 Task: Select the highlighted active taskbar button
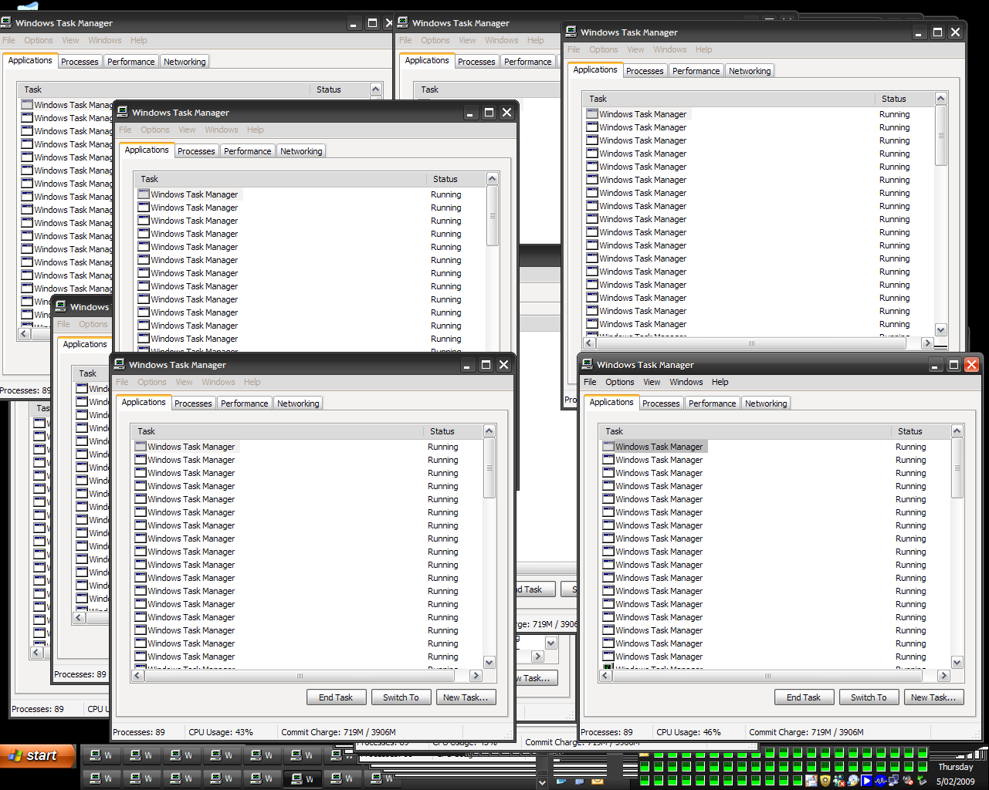coord(302,778)
